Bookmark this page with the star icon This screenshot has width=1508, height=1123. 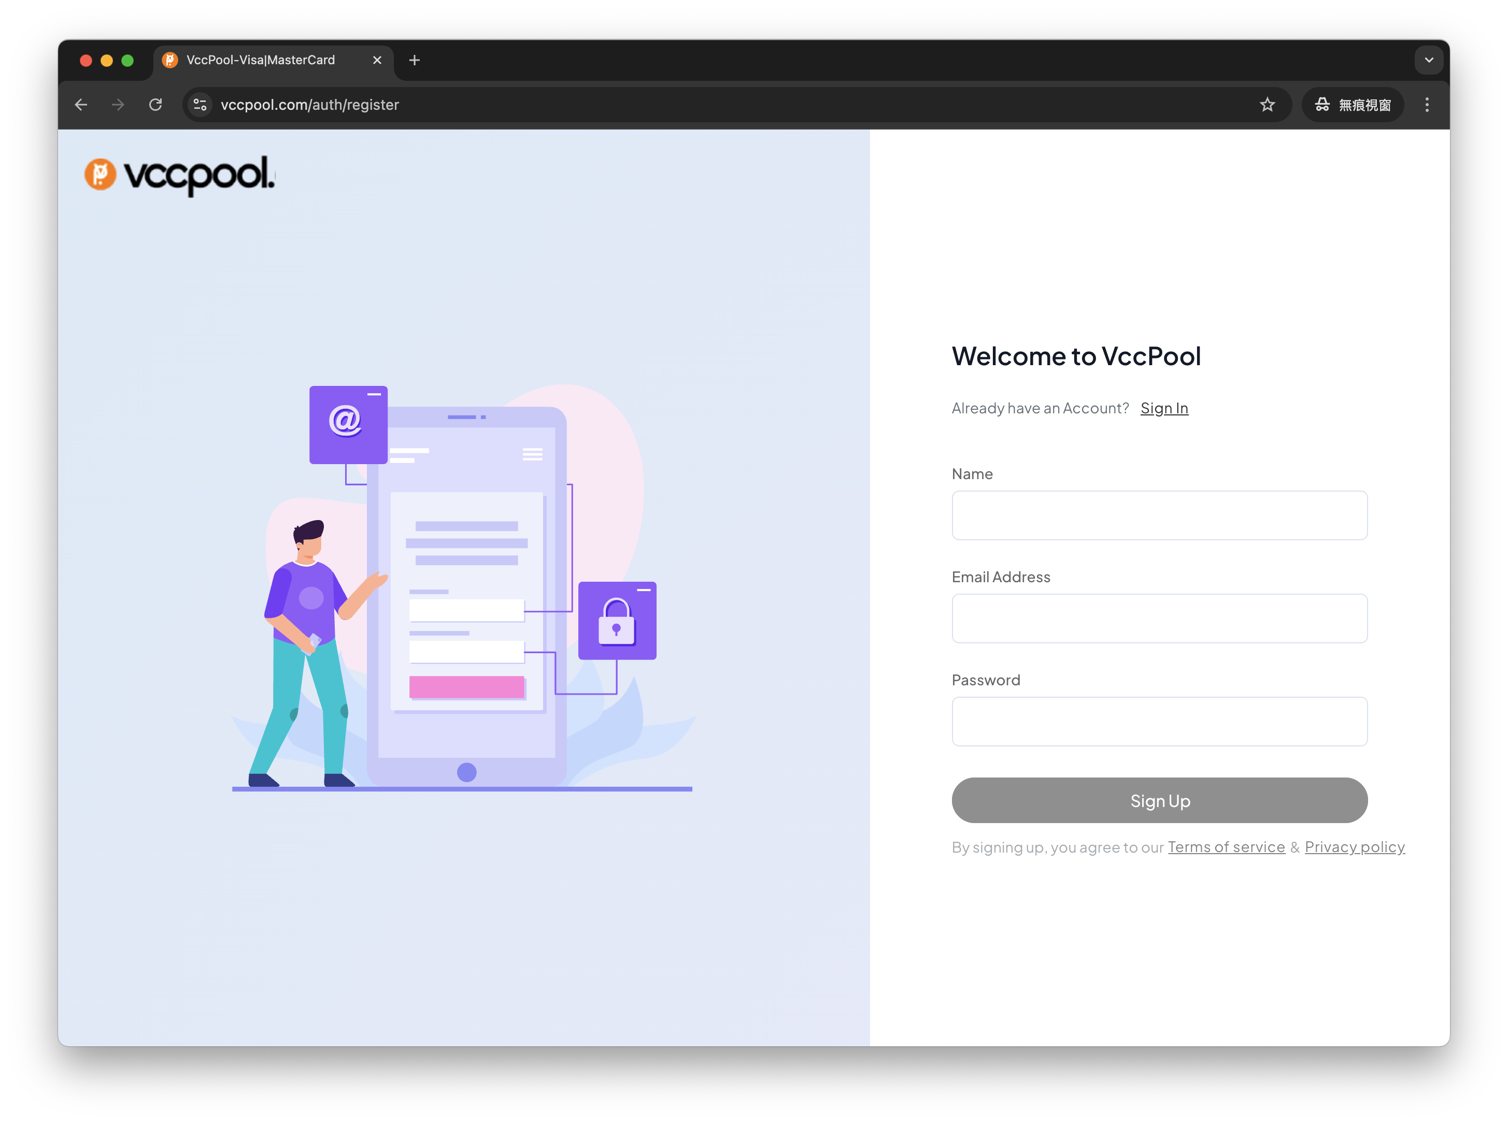pyautogui.click(x=1267, y=105)
